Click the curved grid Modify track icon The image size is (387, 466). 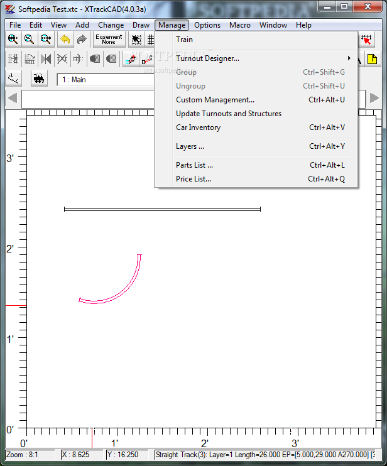point(29,59)
